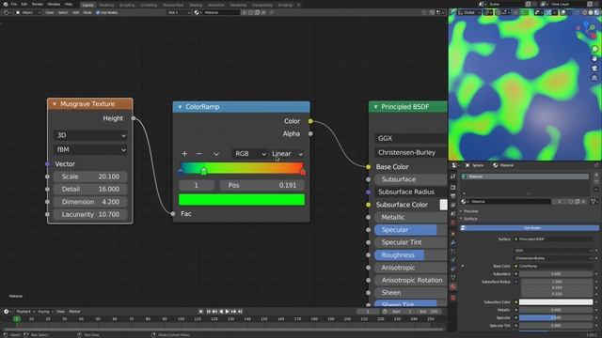Screen dimensions: 602x338
Task: Click the Musgrave Height output socket
Action: tap(134, 118)
